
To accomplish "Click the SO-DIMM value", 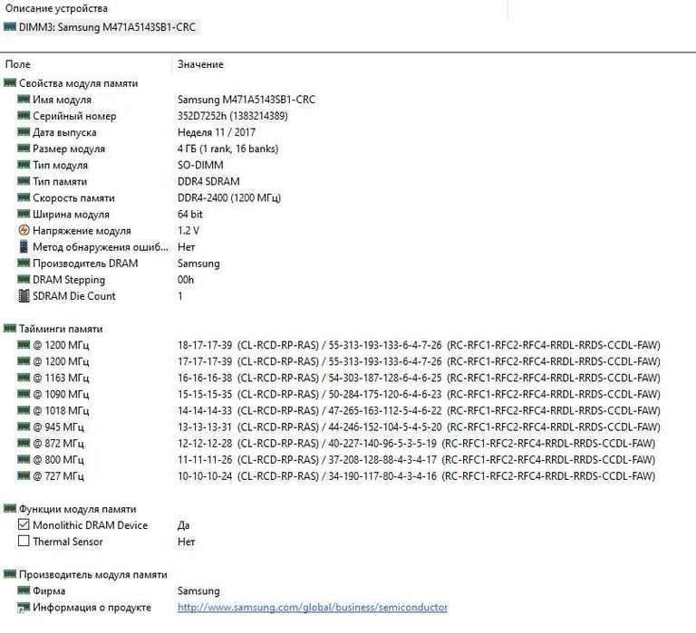I will pyautogui.click(x=200, y=165).
